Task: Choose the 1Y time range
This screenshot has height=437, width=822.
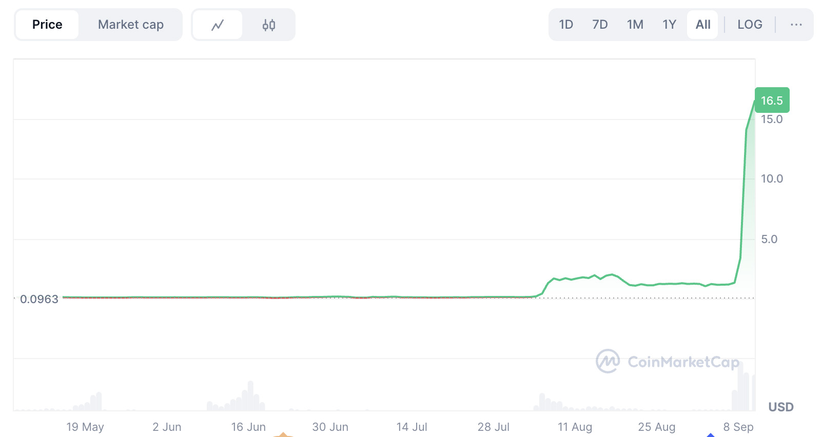Action: click(x=669, y=25)
